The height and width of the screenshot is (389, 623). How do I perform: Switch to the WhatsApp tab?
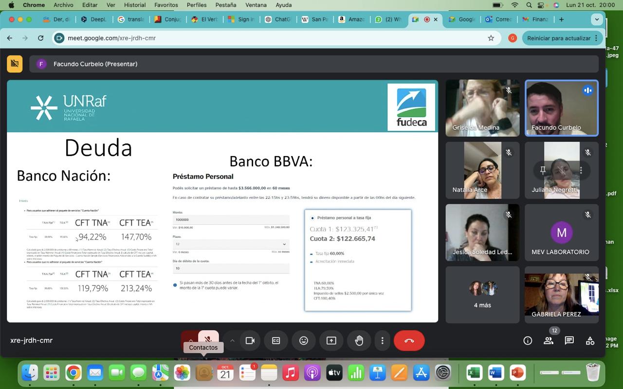[388, 19]
